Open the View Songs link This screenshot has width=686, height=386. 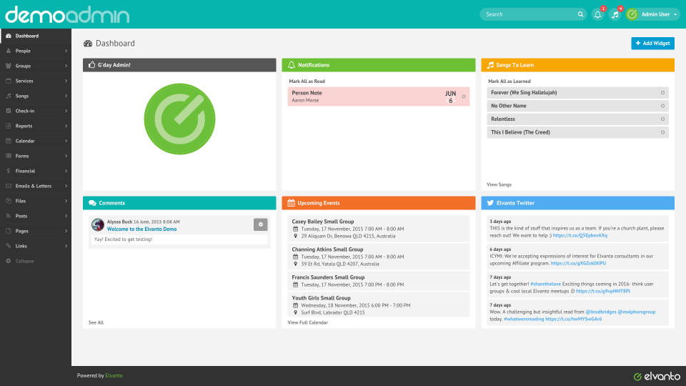click(499, 184)
